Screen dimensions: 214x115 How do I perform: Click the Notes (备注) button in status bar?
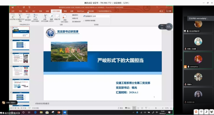click(x=120, y=108)
